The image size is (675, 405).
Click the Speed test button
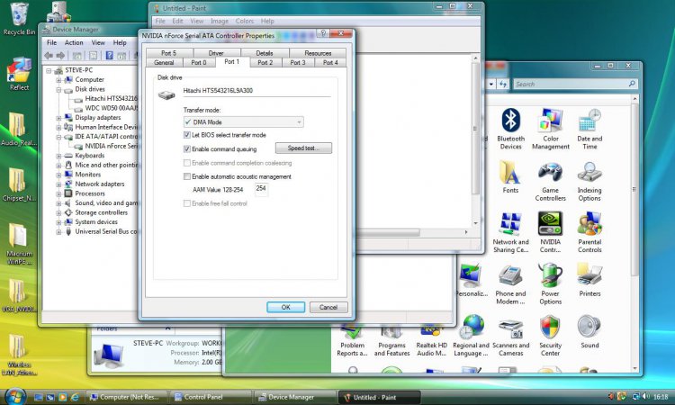tap(303, 148)
